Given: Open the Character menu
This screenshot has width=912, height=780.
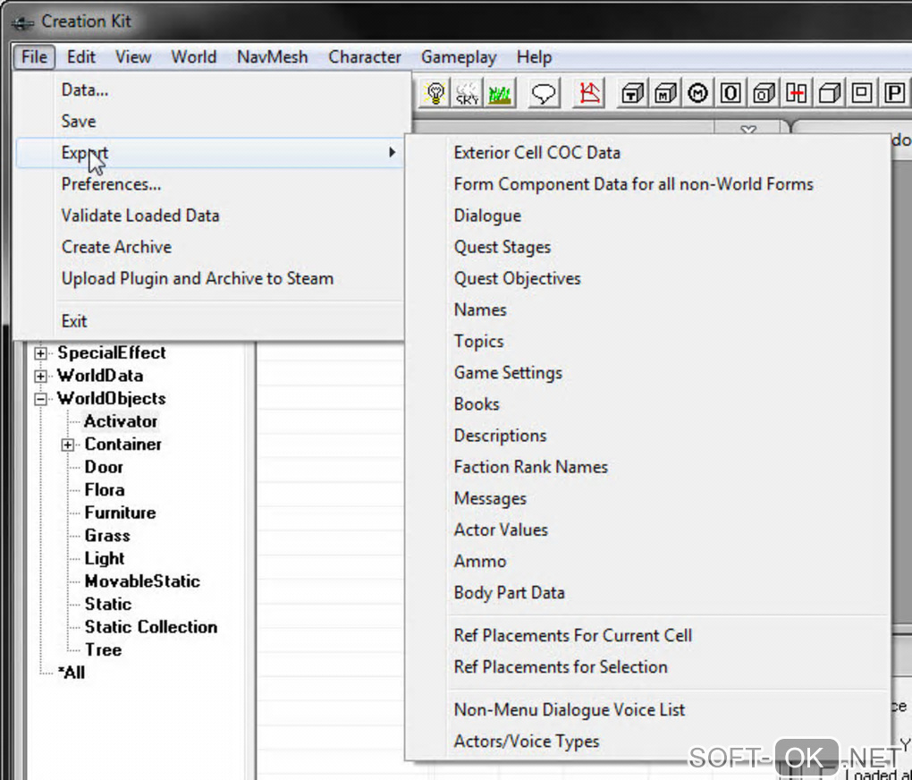Looking at the screenshot, I should (x=365, y=57).
